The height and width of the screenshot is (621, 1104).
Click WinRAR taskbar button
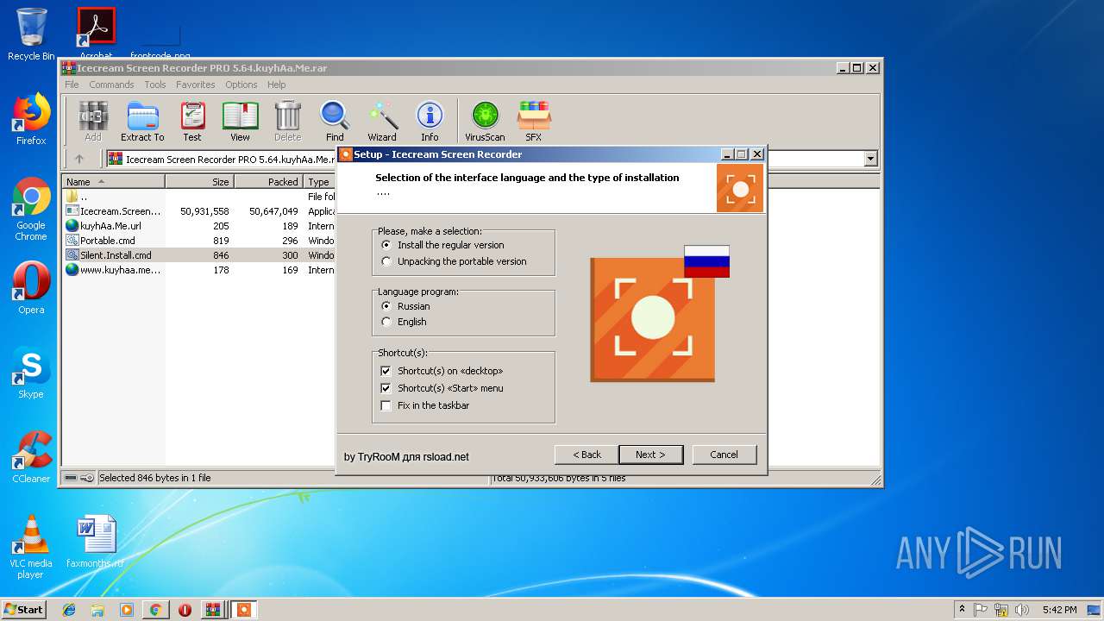tap(213, 610)
